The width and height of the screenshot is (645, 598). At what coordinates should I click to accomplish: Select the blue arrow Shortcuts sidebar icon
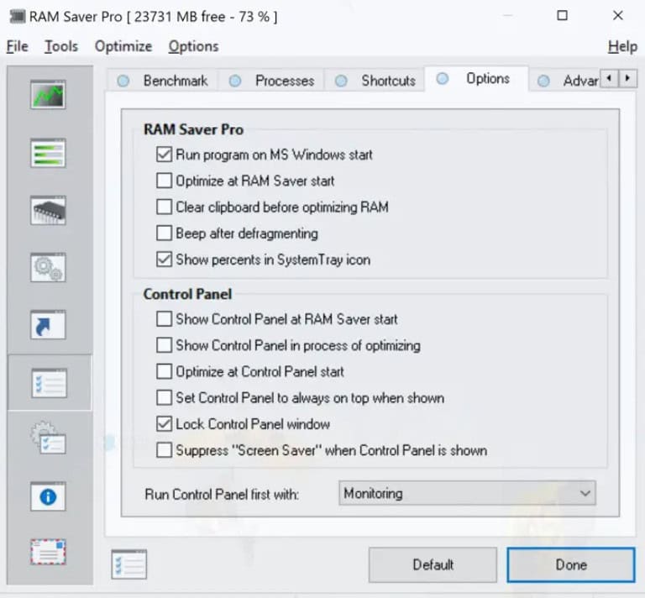48,325
